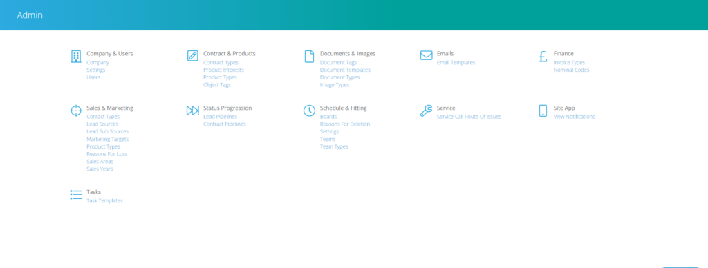
Task: Click the Company & Users heading
Action: 110,53
